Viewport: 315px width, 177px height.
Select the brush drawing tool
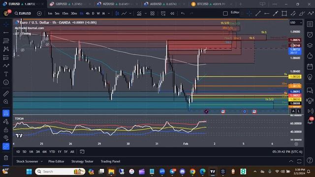[6, 65]
